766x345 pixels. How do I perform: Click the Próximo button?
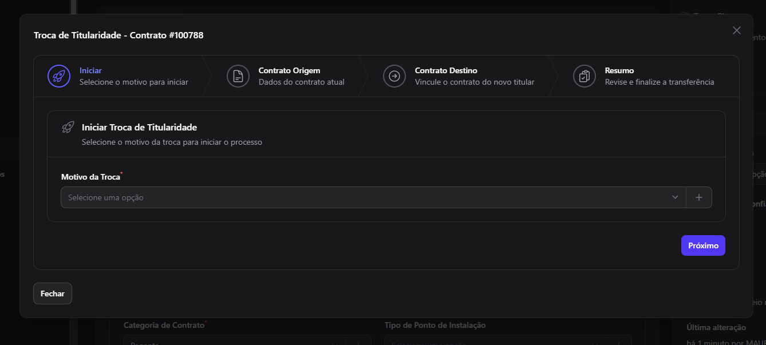(x=703, y=245)
